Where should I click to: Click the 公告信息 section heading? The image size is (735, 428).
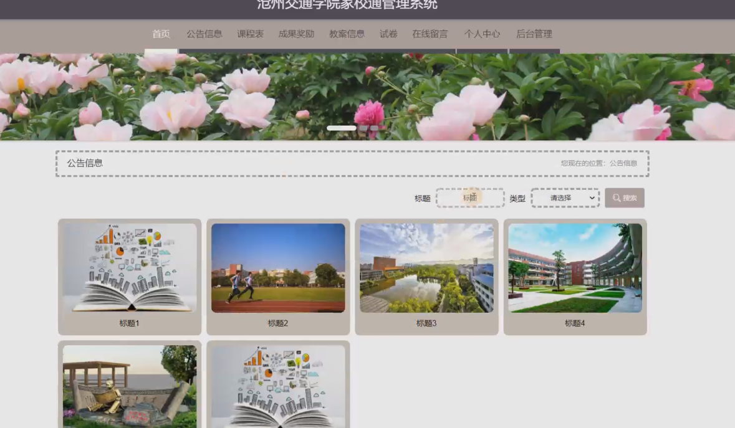pos(85,163)
